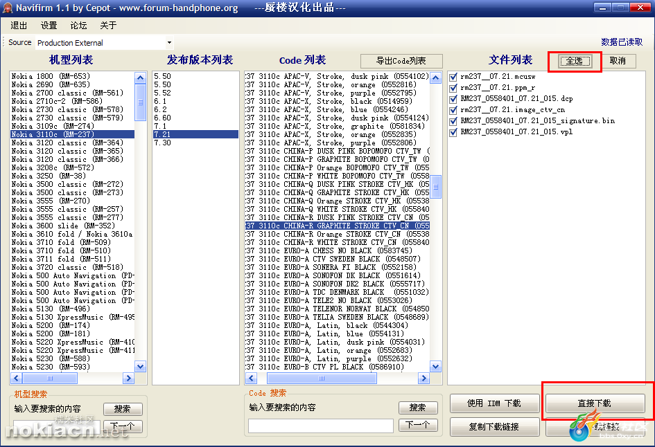The height and width of the screenshot is (447, 655).
Task: Select Nokia 5130 (RM-496) model
Action: [x=72, y=309]
